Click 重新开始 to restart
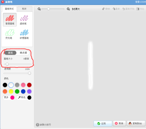The image size is (146, 129). pos(128,9)
